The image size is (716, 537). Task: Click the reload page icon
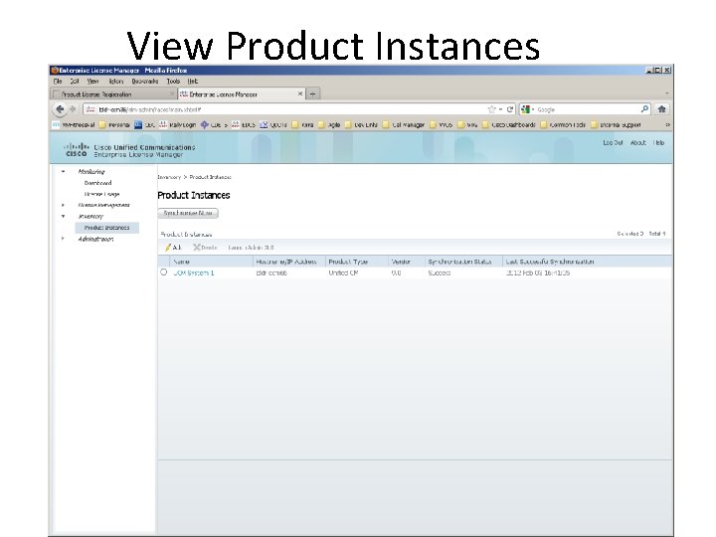(x=509, y=109)
